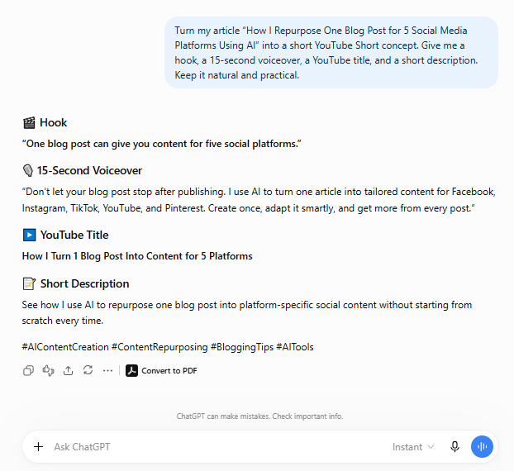Click the hashtag #AIContentCreation
Image resolution: width=514 pixels, height=471 pixels.
click(65, 347)
